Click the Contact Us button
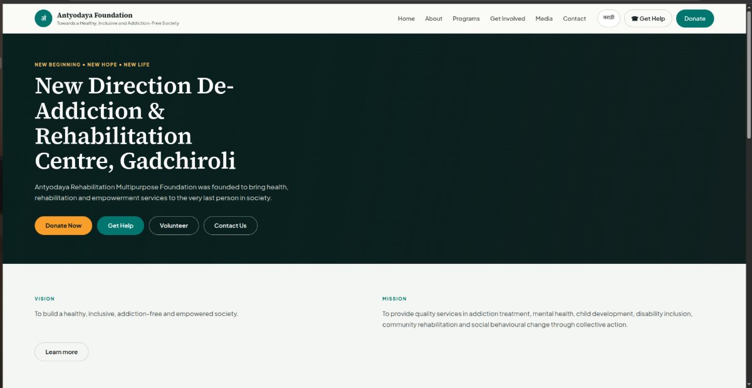752x388 pixels. coord(231,226)
